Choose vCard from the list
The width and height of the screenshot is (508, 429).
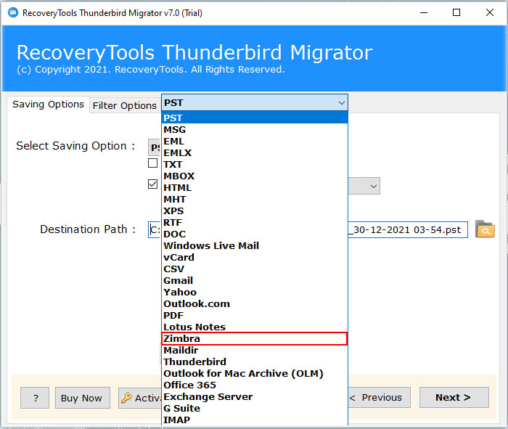click(254, 258)
